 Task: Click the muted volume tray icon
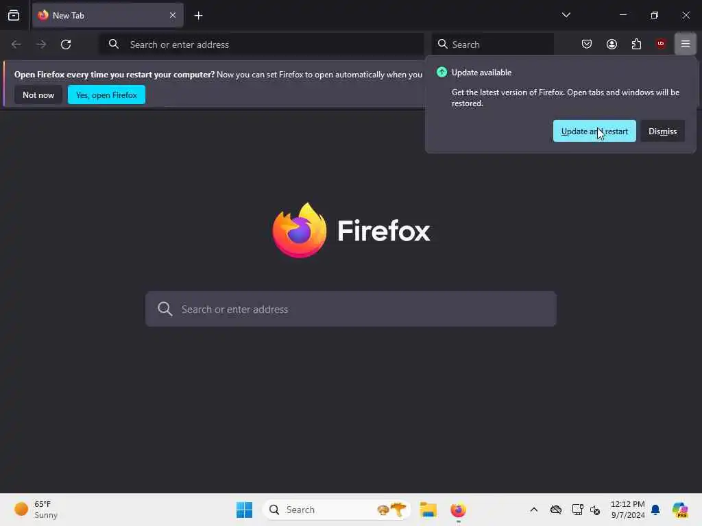coord(595,510)
